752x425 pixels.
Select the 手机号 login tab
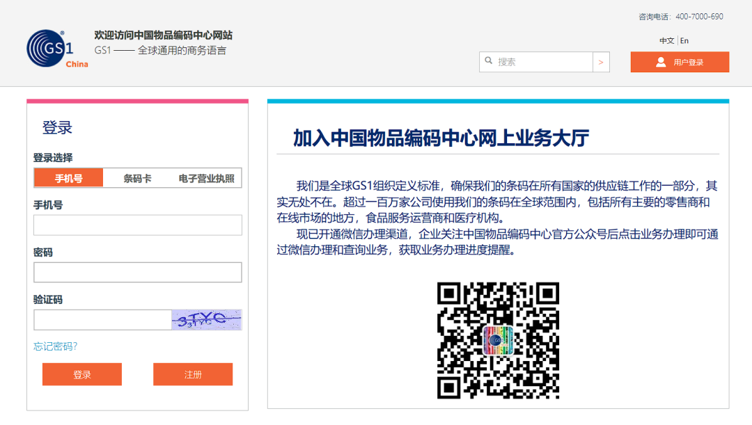(x=68, y=178)
